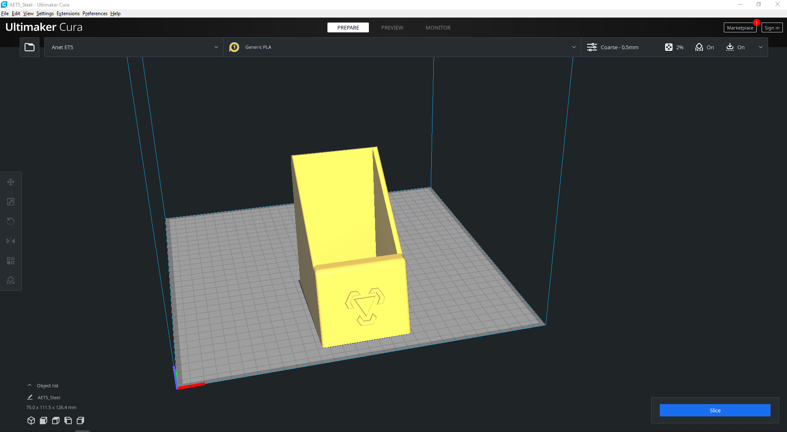Image resolution: width=787 pixels, height=432 pixels.
Task: Toggle the support setting marked On
Action: (705, 47)
